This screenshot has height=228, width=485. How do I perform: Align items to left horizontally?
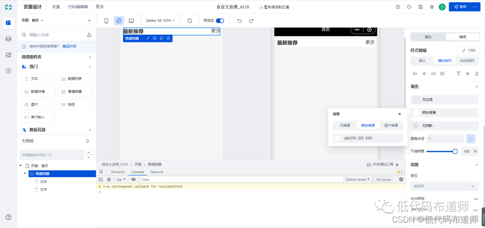[x=415, y=74]
